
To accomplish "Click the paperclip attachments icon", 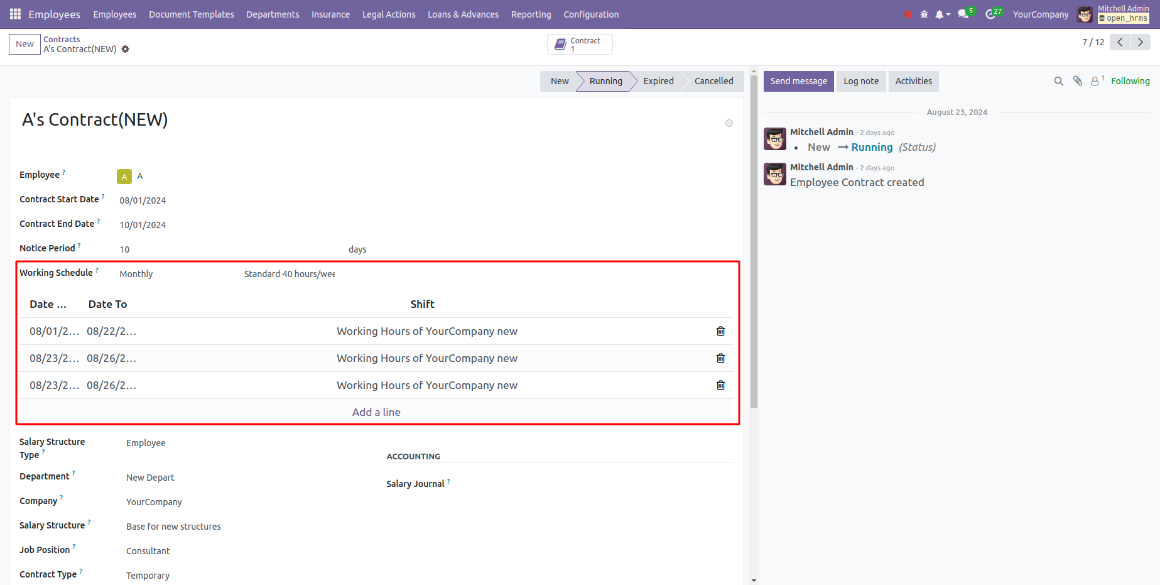I will [1077, 81].
